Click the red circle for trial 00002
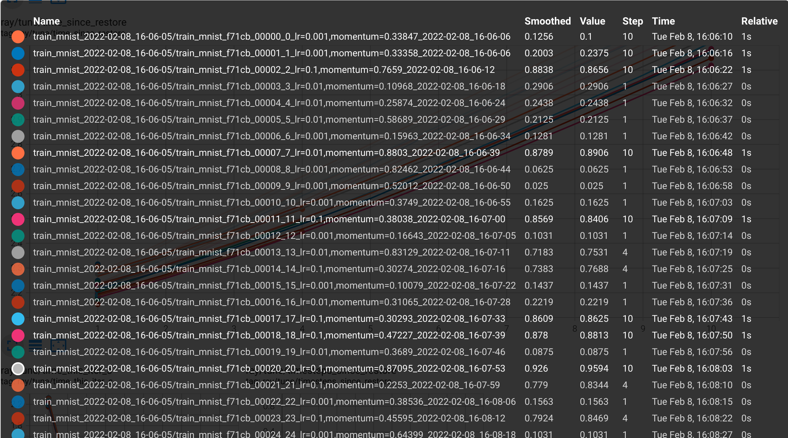Screen dimensions: 788x438 pyautogui.click(x=18, y=70)
